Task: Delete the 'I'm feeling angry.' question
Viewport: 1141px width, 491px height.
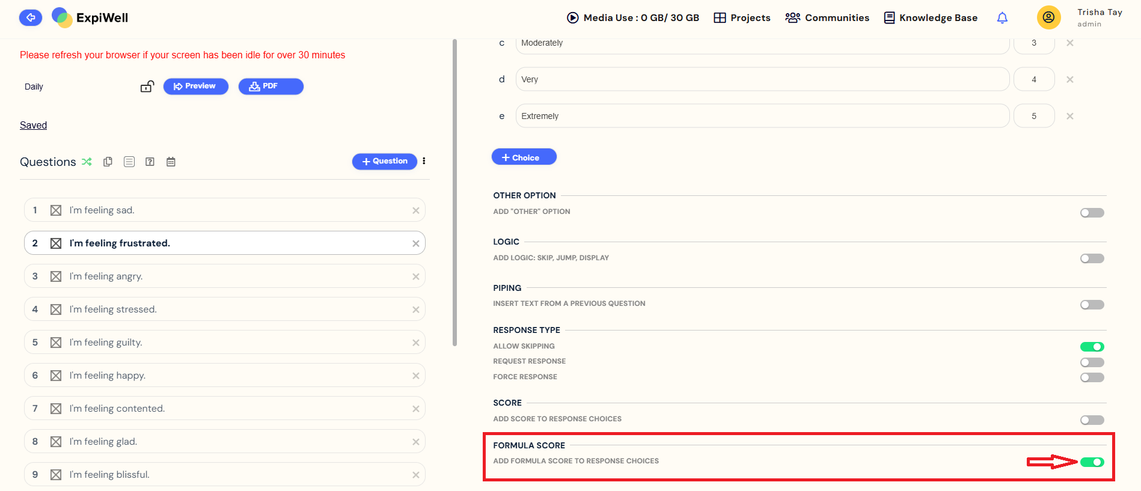Action: (415, 276)
